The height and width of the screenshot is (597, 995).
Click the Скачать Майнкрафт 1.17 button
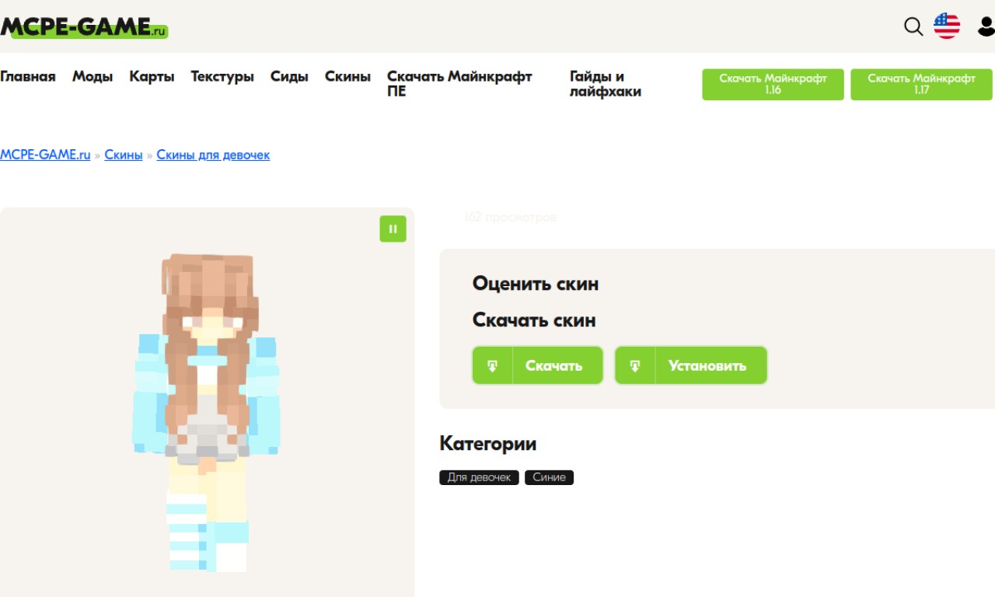click(x=921, y=84)
